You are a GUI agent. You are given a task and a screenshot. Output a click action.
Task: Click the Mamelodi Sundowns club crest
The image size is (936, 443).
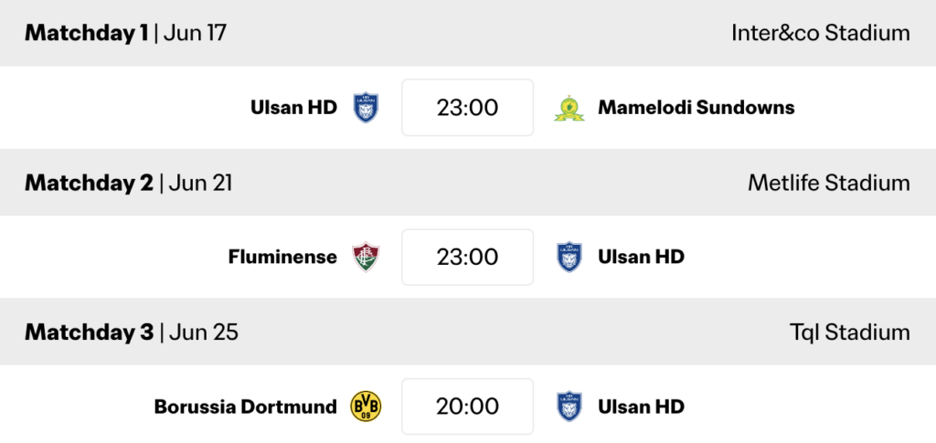(x=569, y=108)
